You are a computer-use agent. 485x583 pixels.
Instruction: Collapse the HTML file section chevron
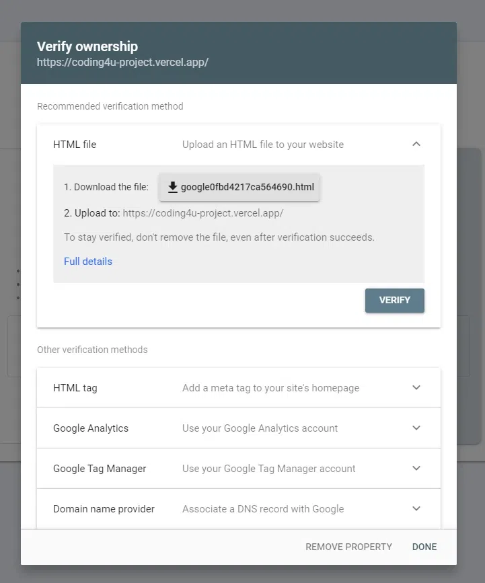(416, 144)
